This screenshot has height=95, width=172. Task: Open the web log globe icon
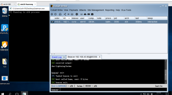tap(77, 14)
